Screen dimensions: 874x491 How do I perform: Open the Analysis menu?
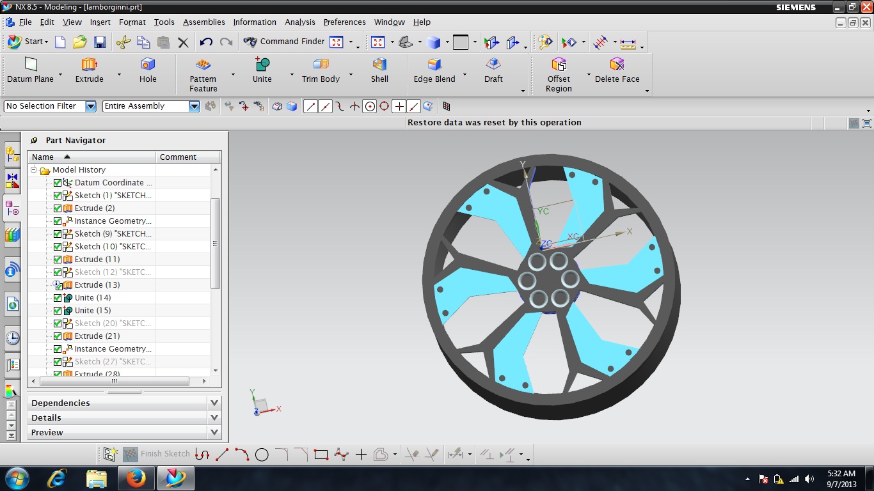click(x=299, y=22)
